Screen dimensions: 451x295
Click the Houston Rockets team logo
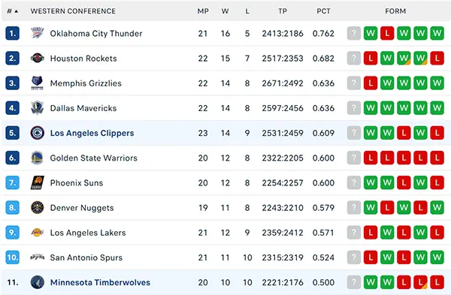click(x=38, y=59)
